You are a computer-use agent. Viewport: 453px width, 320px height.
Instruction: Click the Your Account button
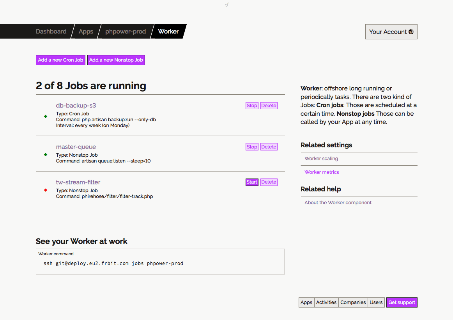(391, 32)
